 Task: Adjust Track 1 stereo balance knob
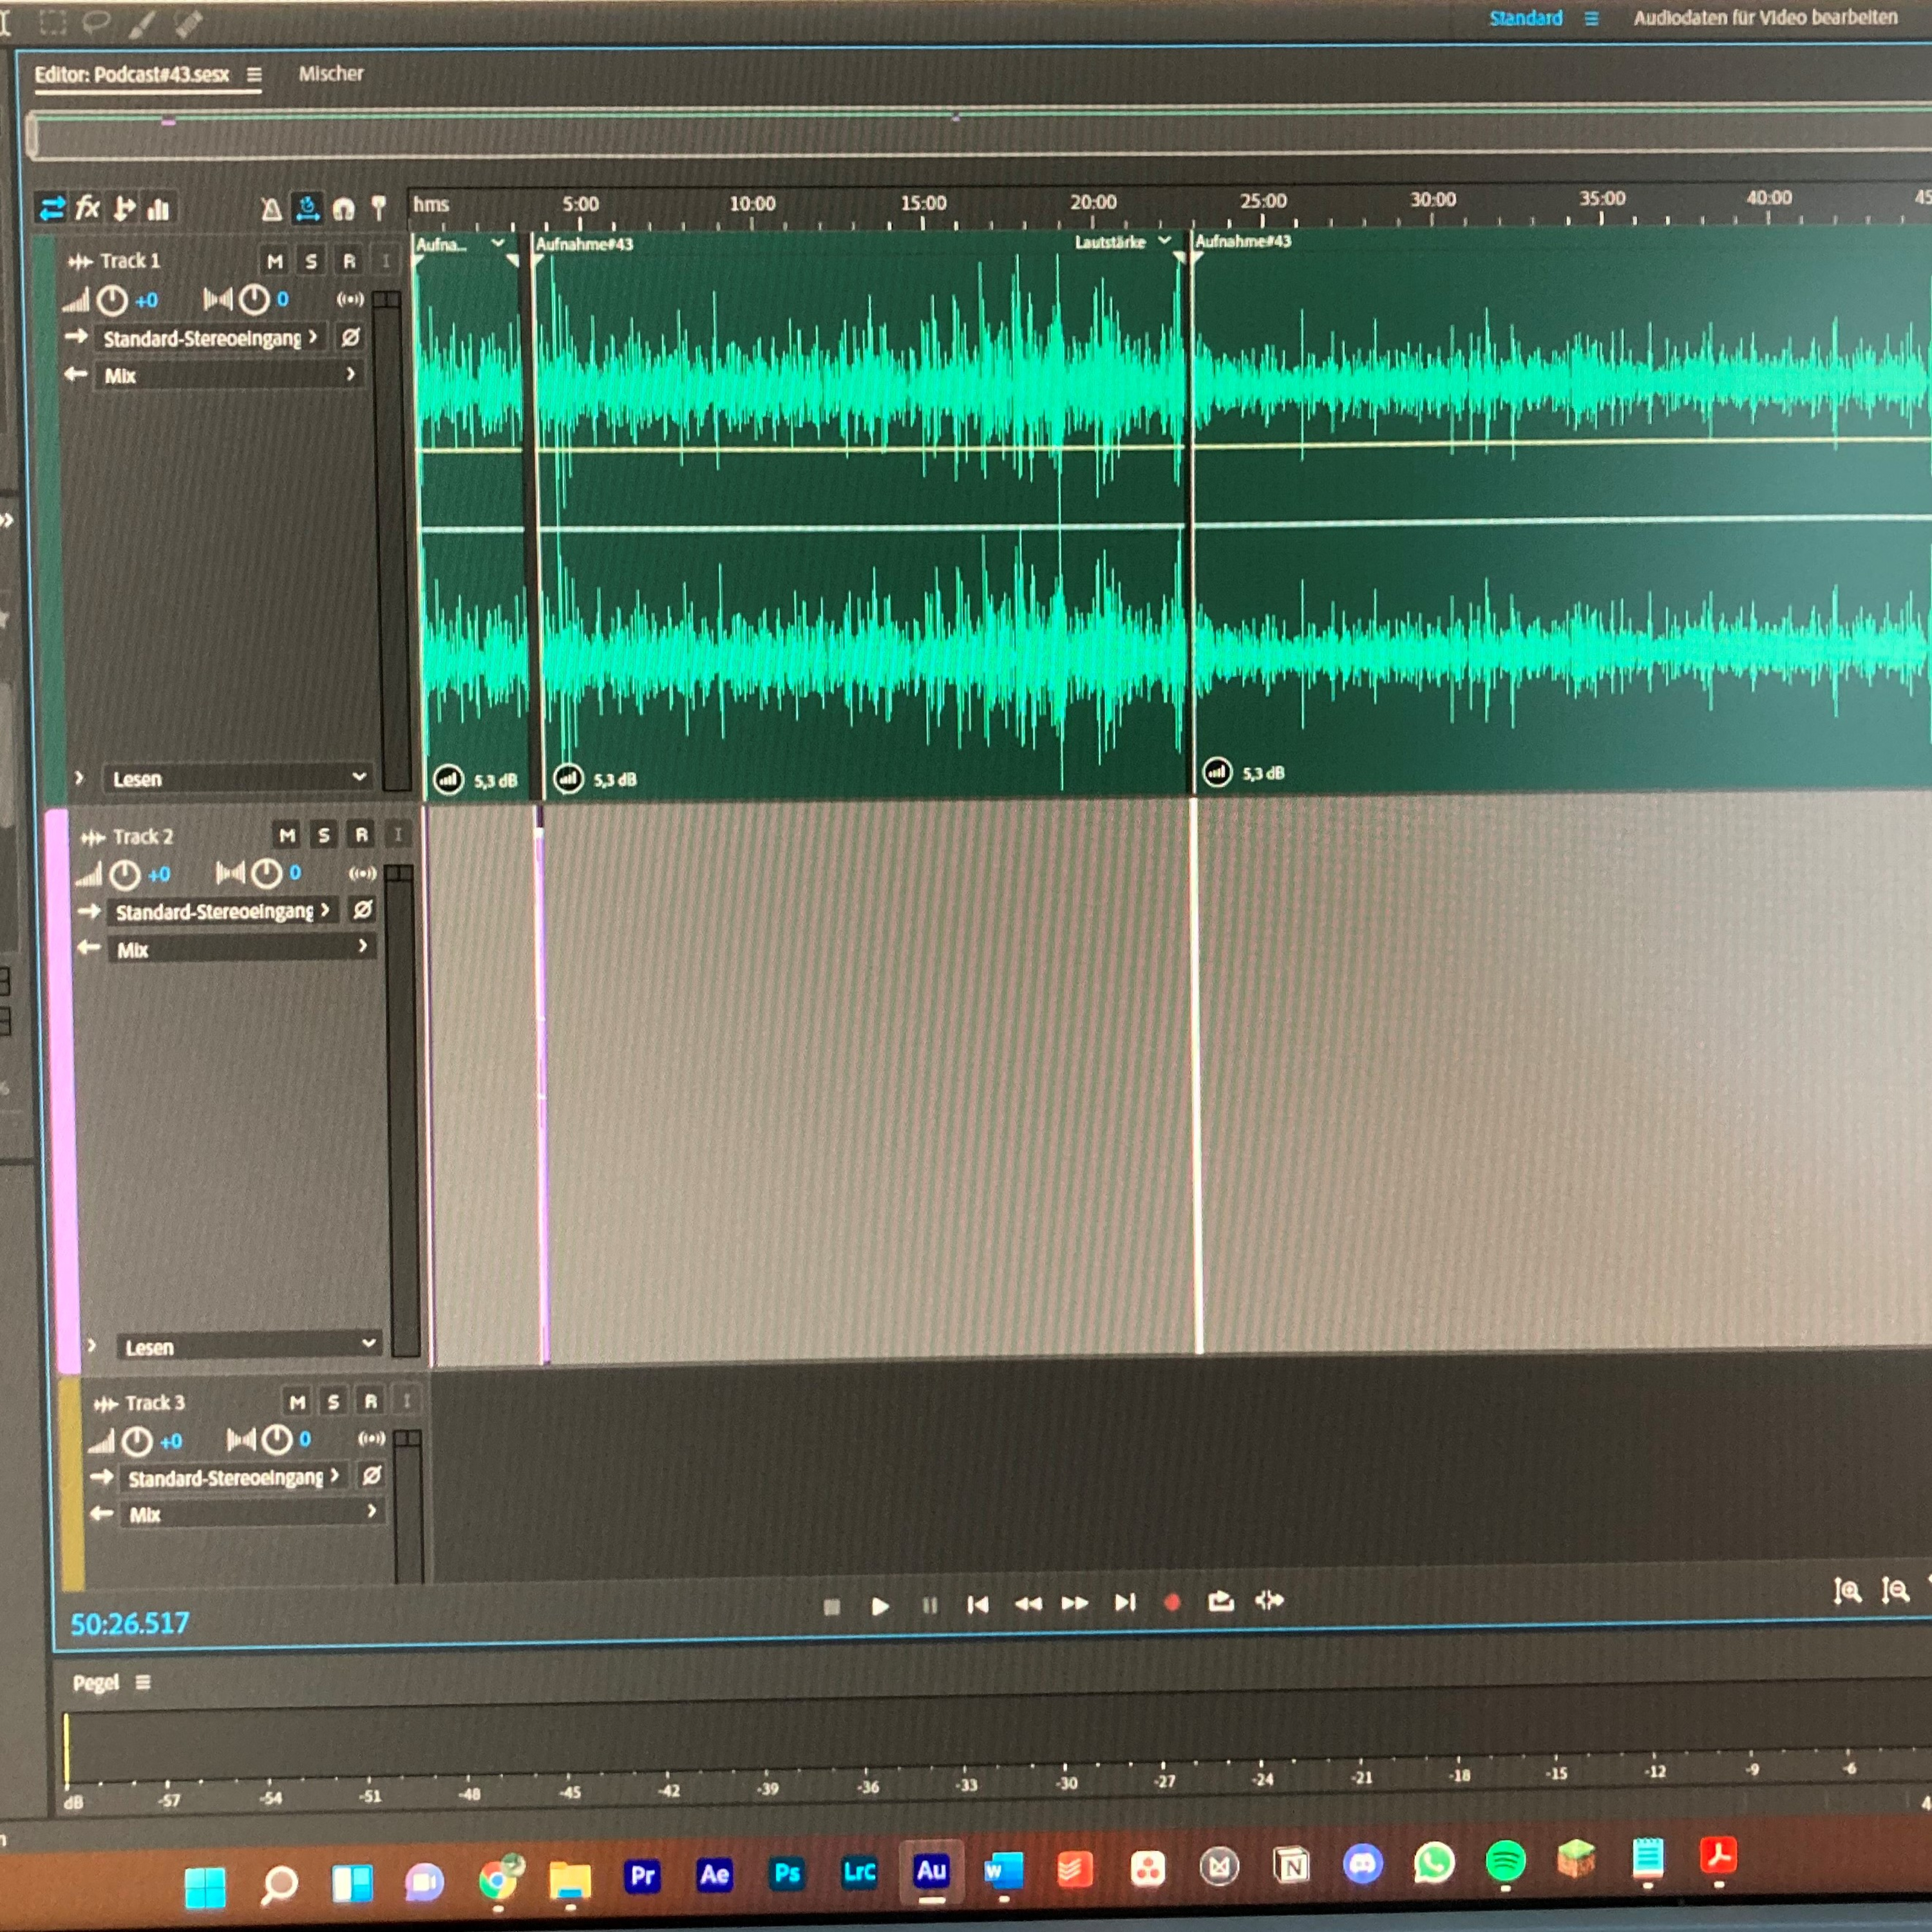click(x=254, y=299)
